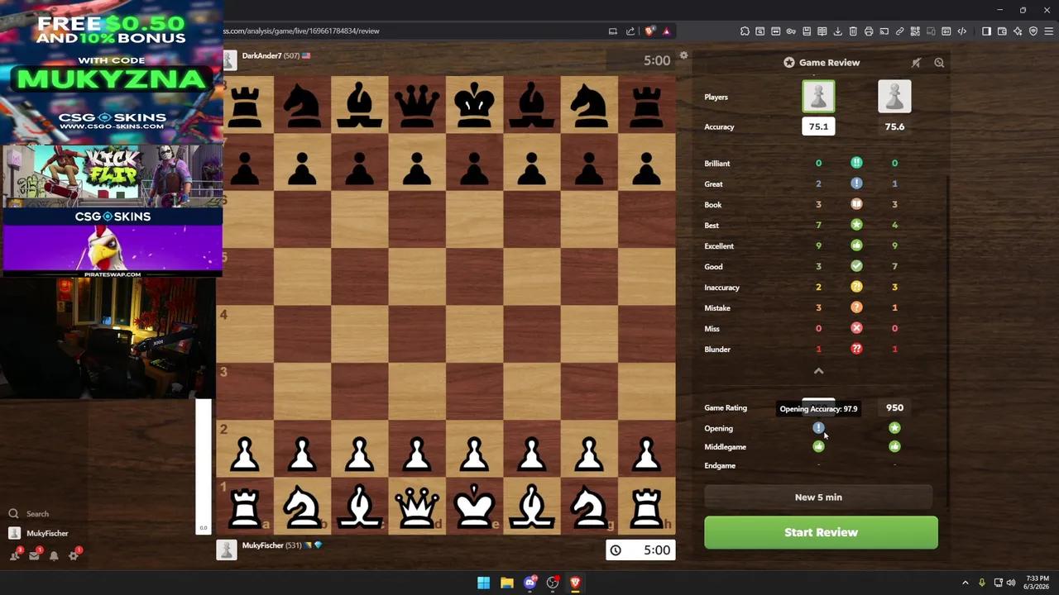Image resolution: width=1059 pixels, height=595 pixels.
Task: Open the messages envelope icon
Action: click(x=34, y=555)
